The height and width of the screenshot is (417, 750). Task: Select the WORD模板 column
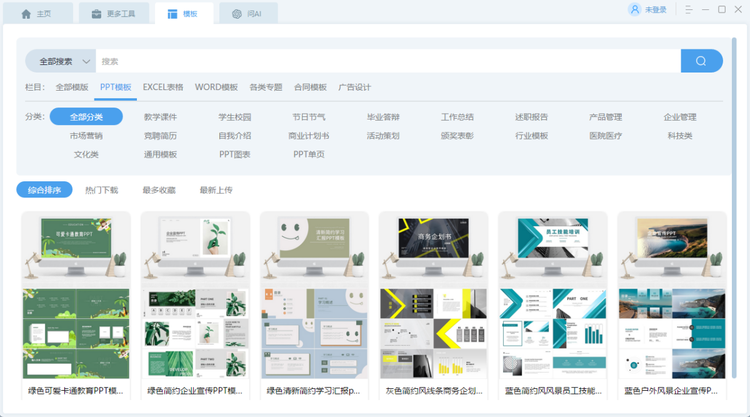click(216, 88)
